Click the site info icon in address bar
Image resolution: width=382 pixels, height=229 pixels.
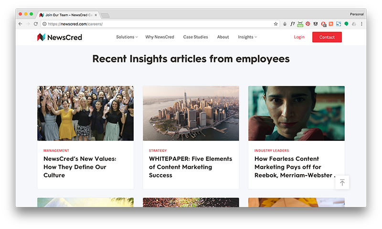(44, 24)
